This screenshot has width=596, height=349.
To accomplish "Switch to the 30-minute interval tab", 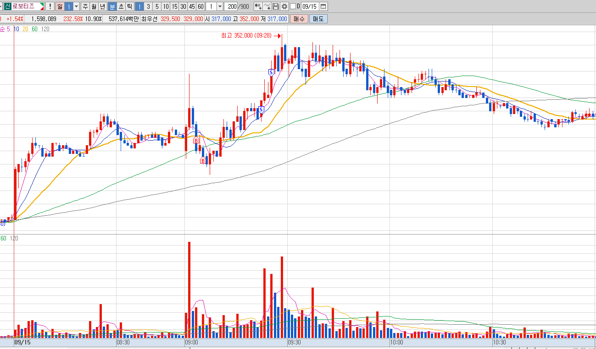I will point(183,6).
